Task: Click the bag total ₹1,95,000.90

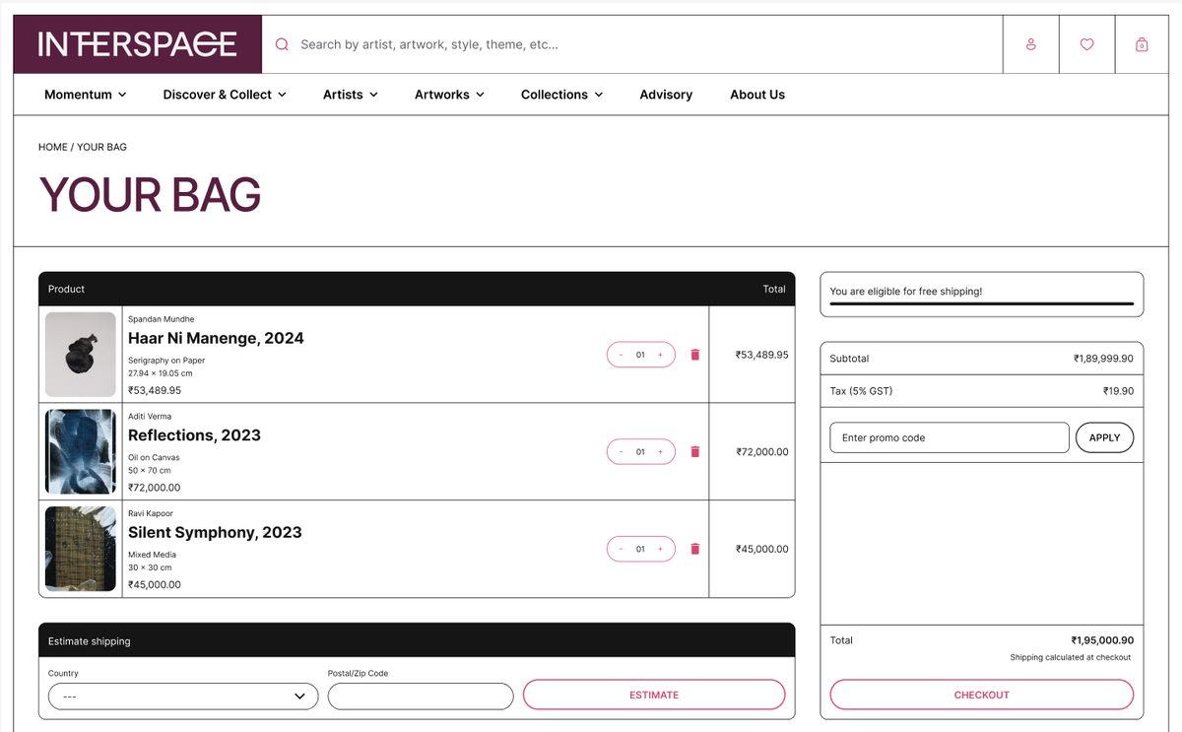Action: pos(1102,640)
